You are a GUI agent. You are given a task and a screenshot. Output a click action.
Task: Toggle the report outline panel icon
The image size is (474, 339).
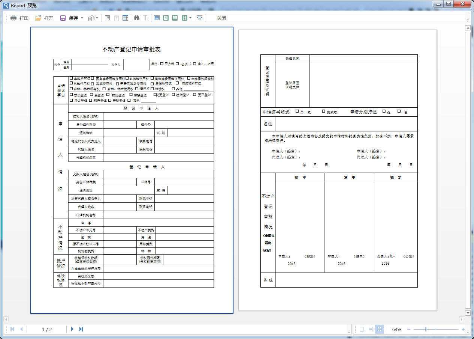126,18
